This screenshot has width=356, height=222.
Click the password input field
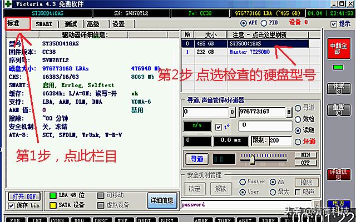coord(246,205)
